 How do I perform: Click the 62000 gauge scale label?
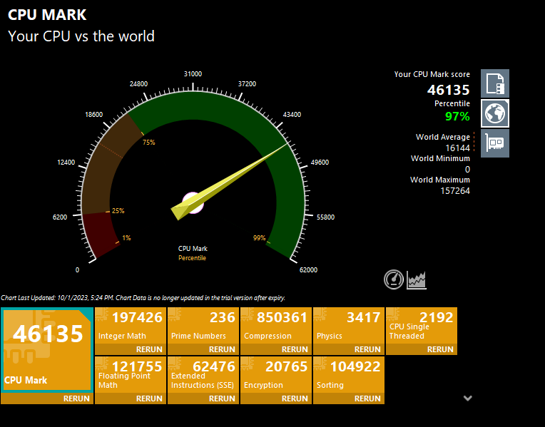pyautogui.click(x=308, y=270)
